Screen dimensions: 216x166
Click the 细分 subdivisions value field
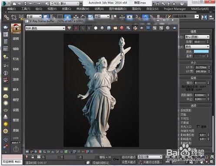pyautogui.click(x=200, y=83)
